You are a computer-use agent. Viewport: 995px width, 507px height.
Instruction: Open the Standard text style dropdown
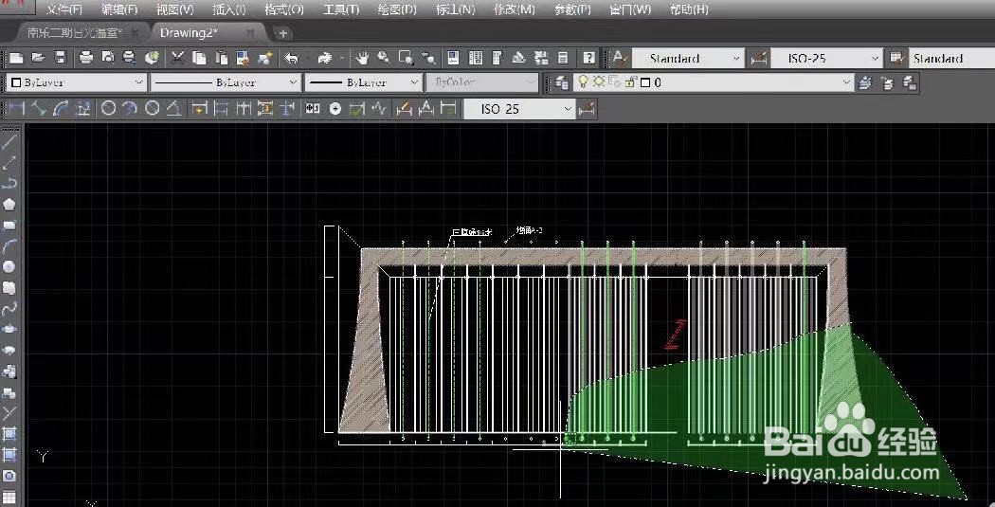pyautogui.click(x=687, y=59)
